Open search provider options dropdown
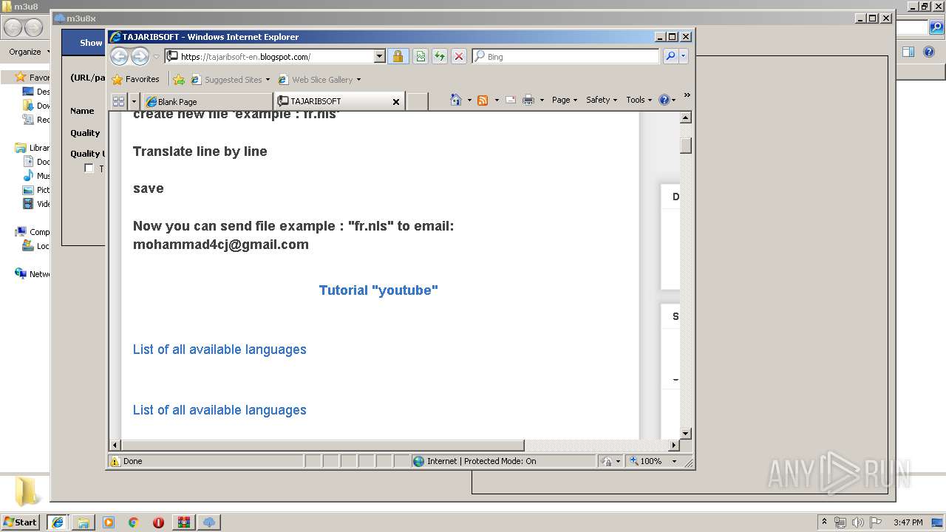Image resolution: width=946 pixels, height=532 pixels. 684,56
